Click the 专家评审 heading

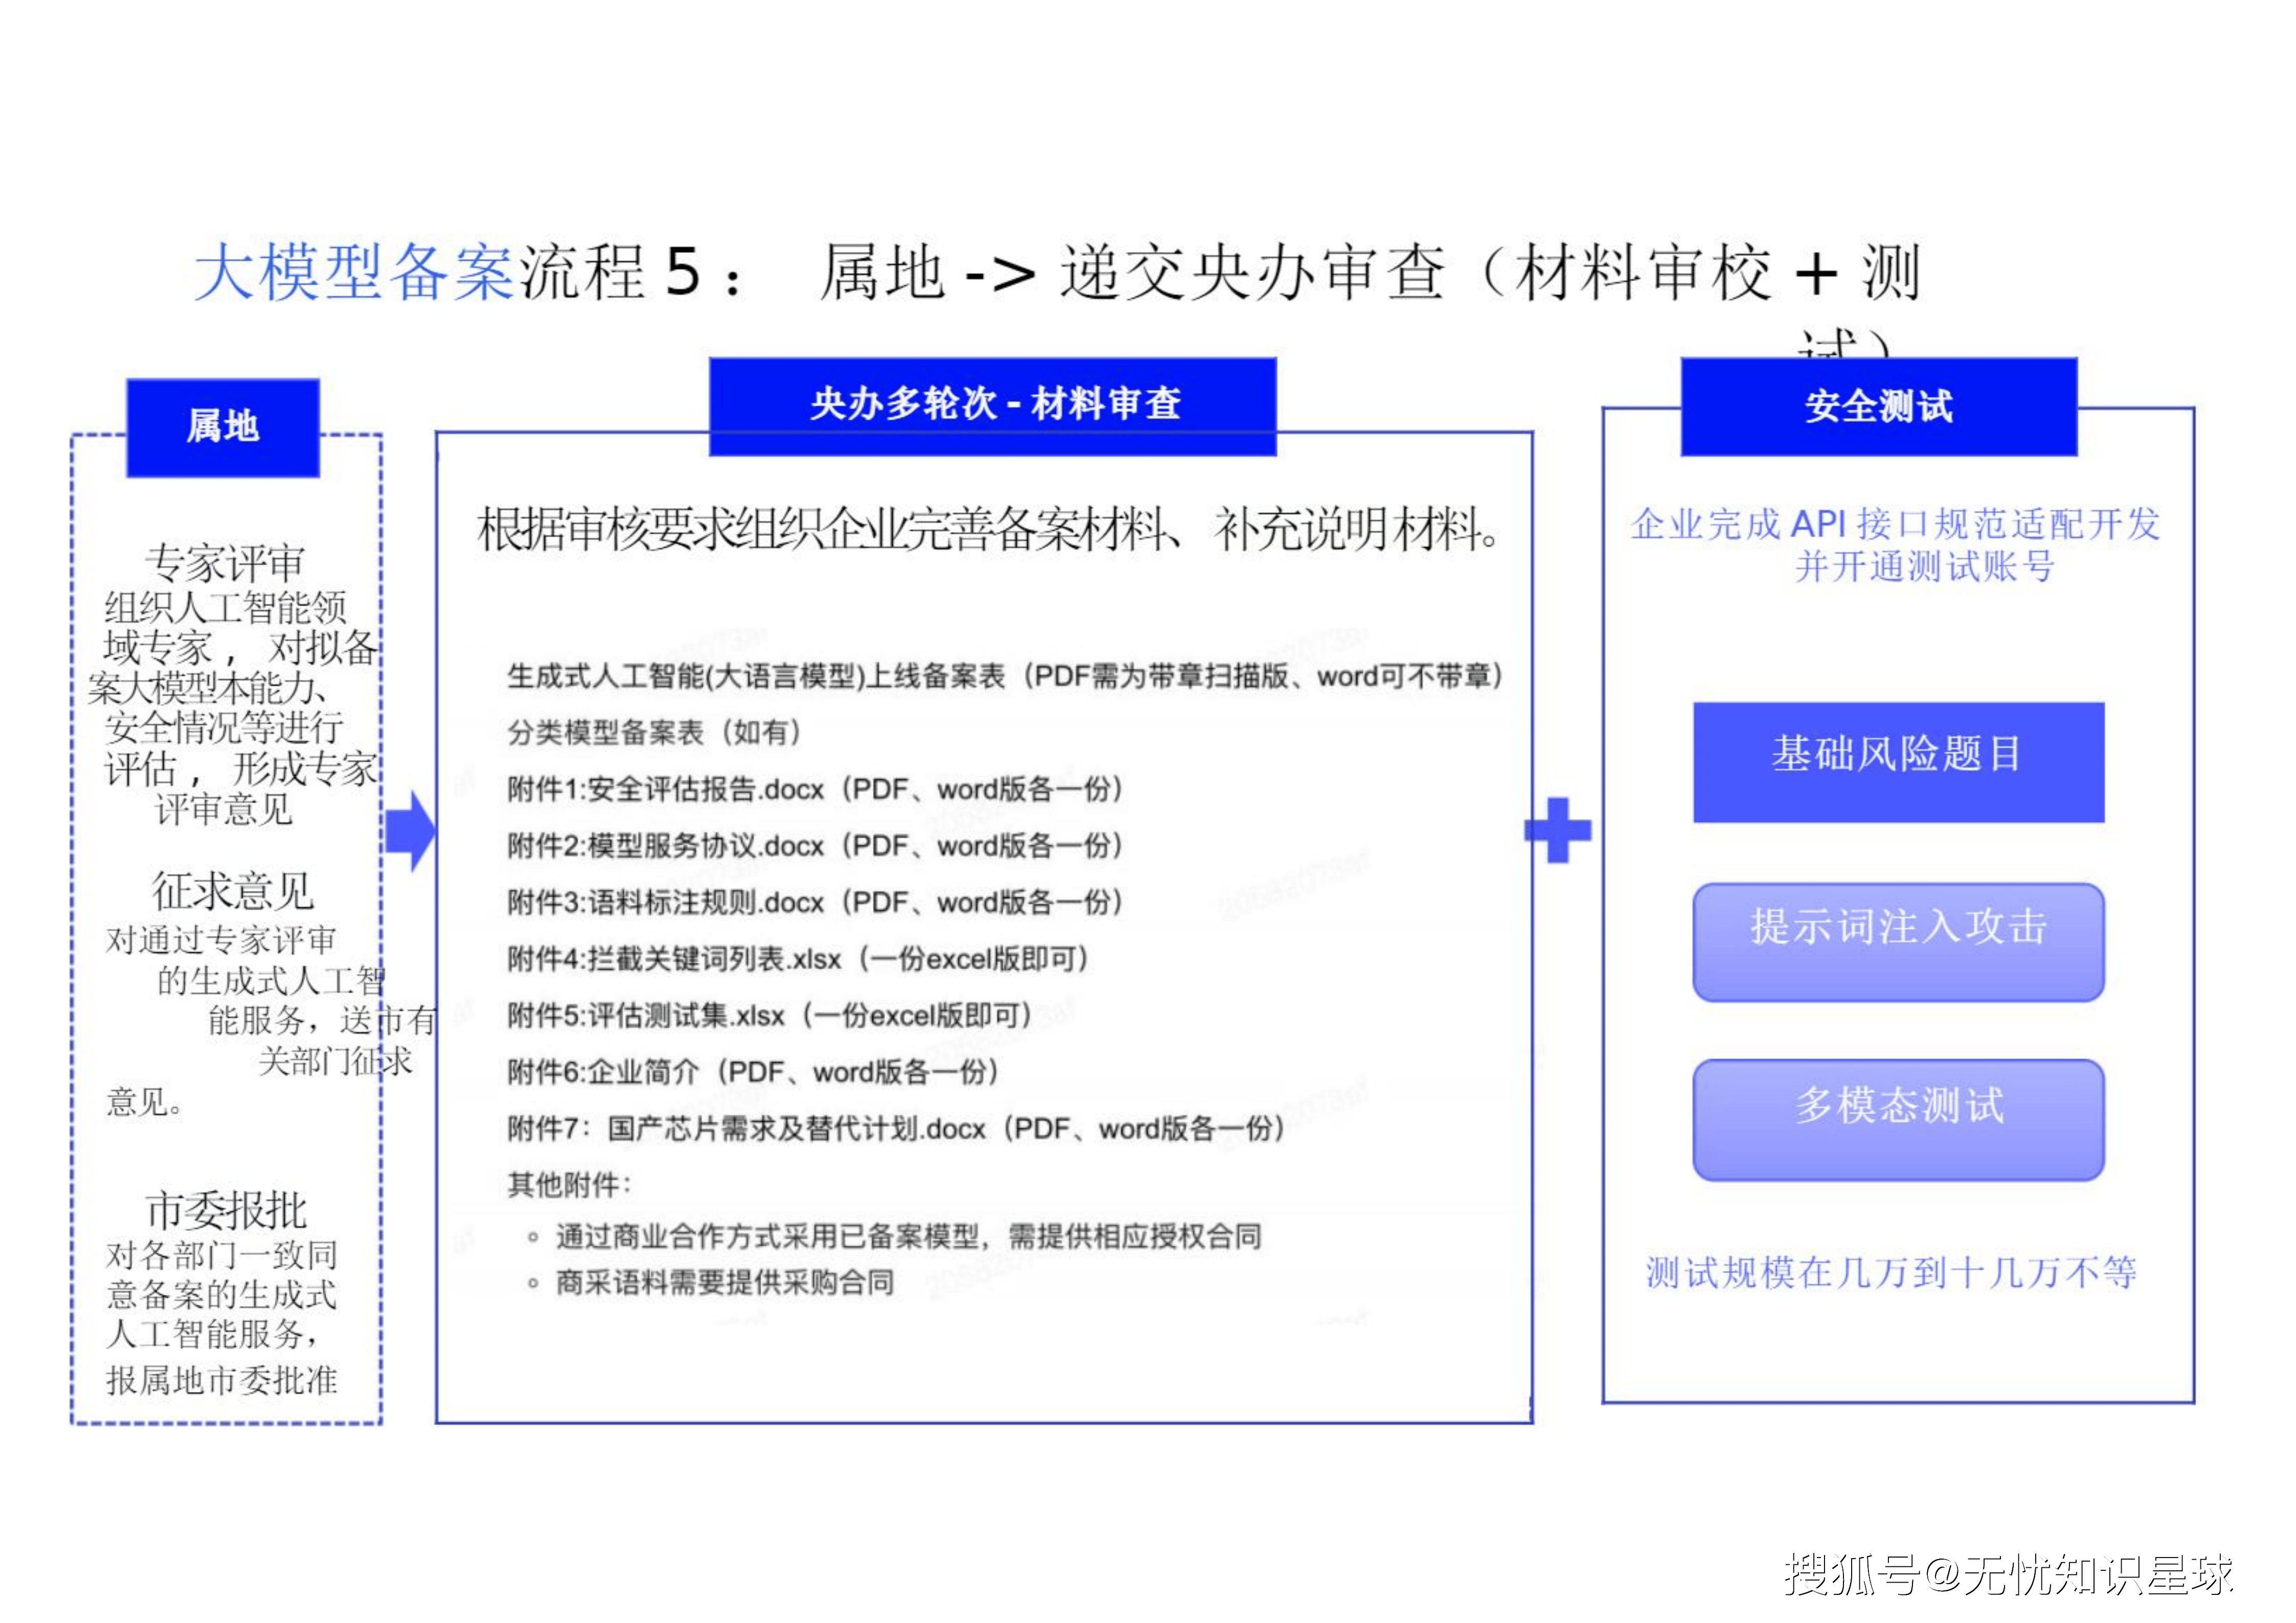225,563
